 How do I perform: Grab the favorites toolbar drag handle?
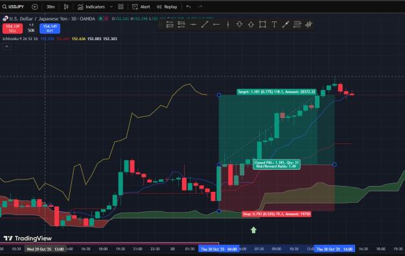[x=161, y=25]
